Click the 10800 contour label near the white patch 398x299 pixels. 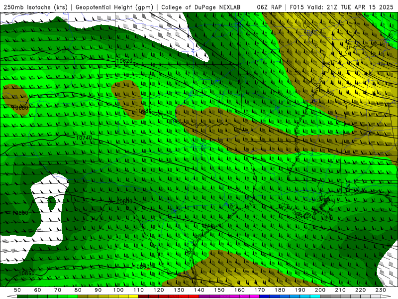tap(20, 213)
